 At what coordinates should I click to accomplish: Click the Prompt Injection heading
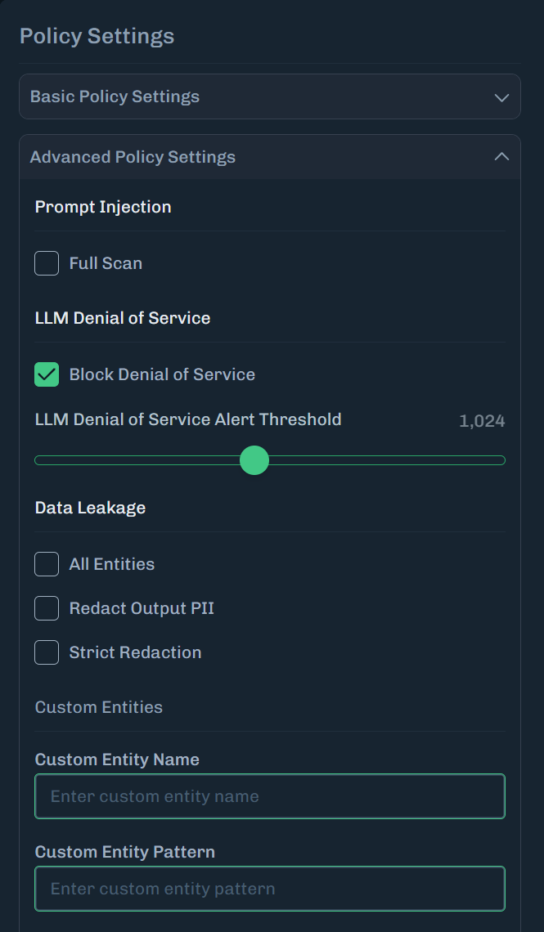(x=103, y=207)
